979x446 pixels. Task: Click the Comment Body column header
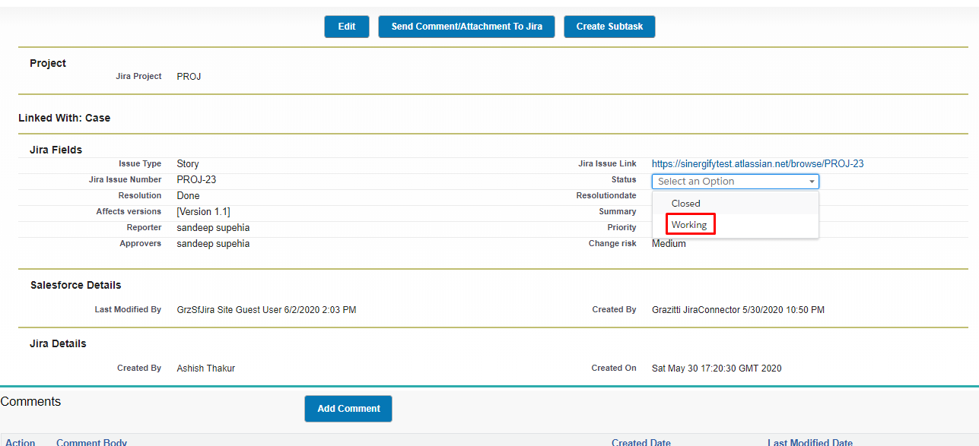click(x=91, y=442)
